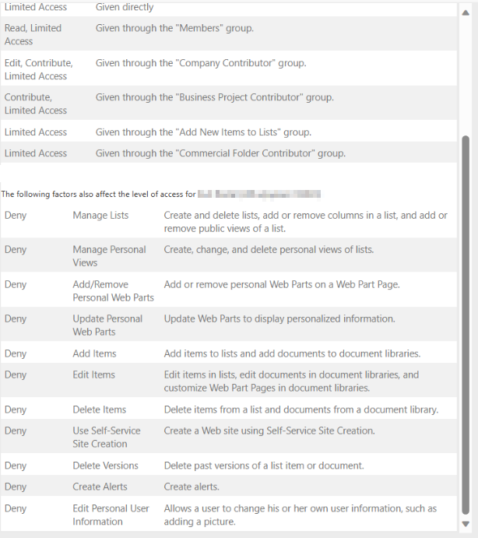Click 'Delete past versions of a list item' text
This screenshot has width=478, height=538.
pyautogui.click(x=264, y=466)
